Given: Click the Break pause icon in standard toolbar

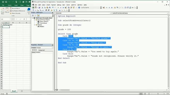Looking at the screenshot, I should [61, 8].
